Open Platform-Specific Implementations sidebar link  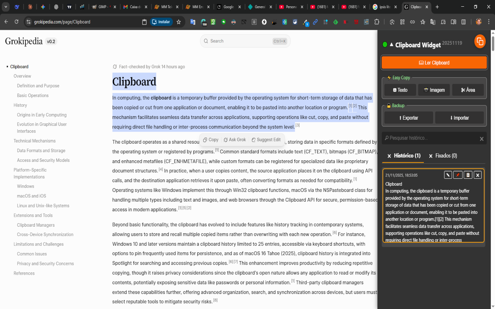30,173
